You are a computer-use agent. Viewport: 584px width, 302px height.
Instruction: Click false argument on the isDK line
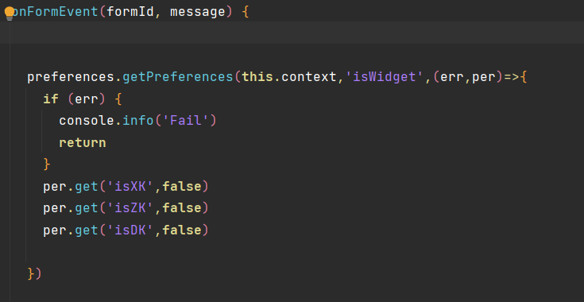182,230
